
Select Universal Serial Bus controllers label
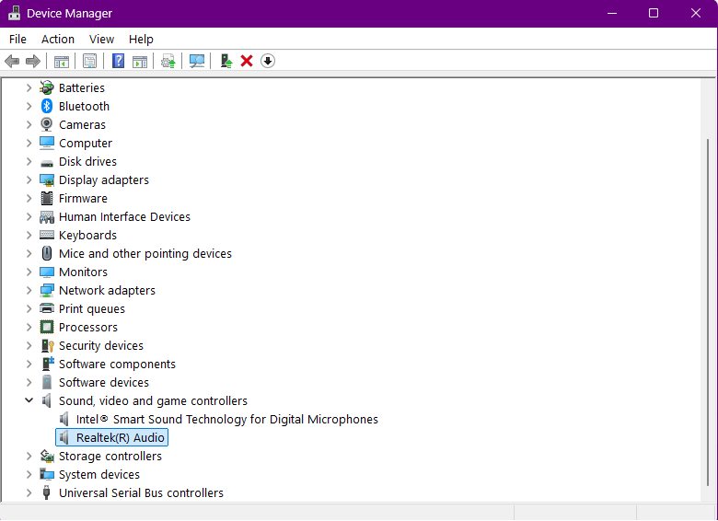pyautogui.click(x=141, y=493)
